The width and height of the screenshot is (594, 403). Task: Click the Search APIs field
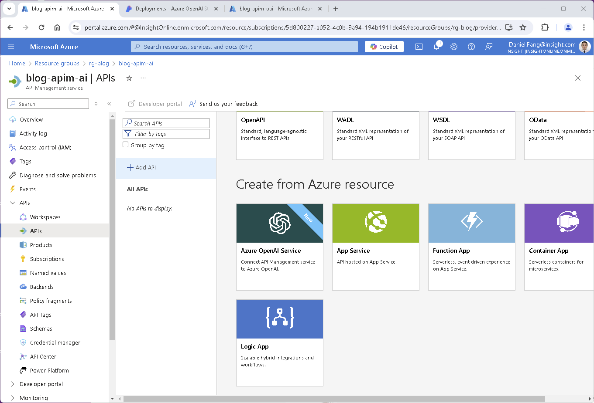point(166,123)
